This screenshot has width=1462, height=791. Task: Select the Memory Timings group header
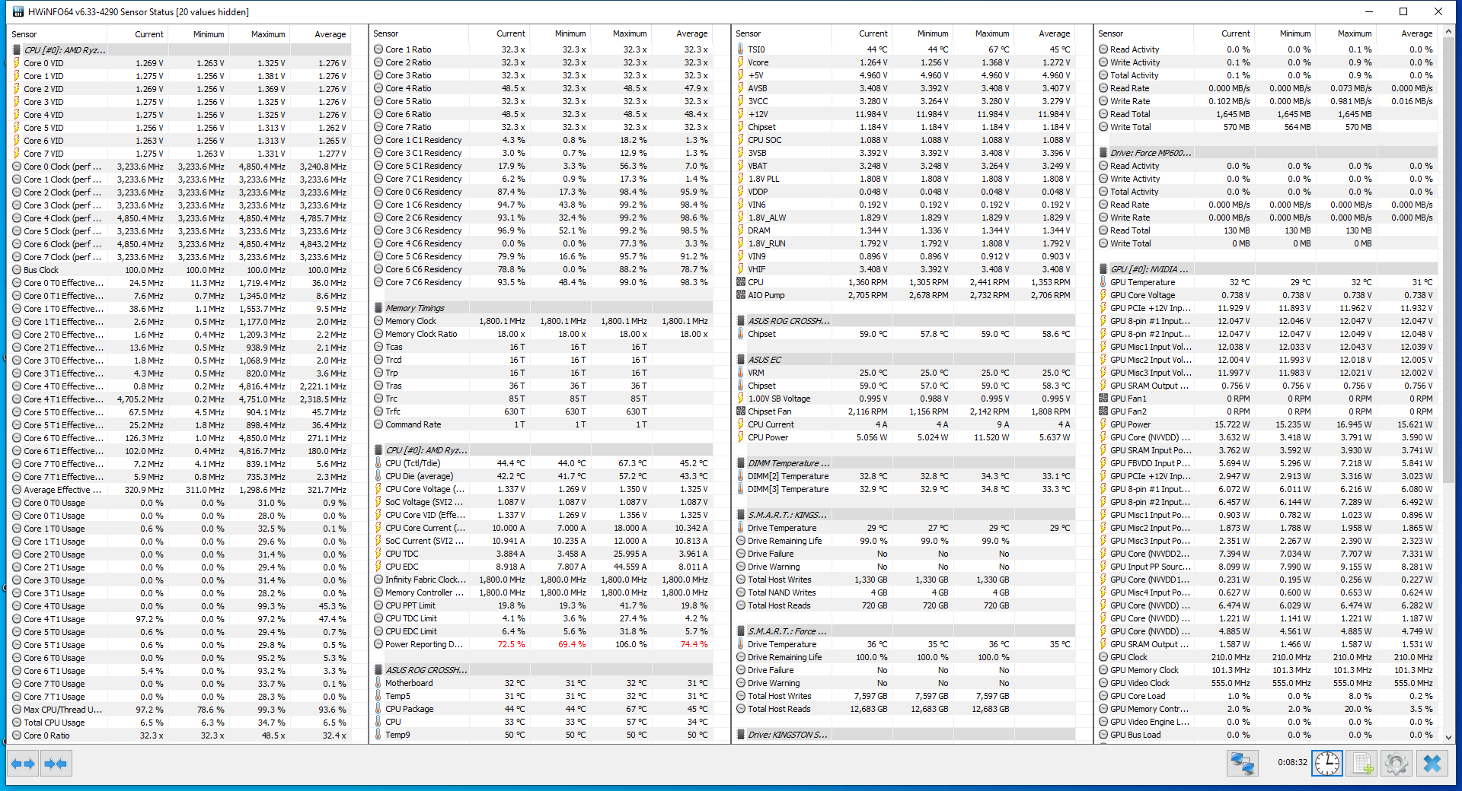542,308
